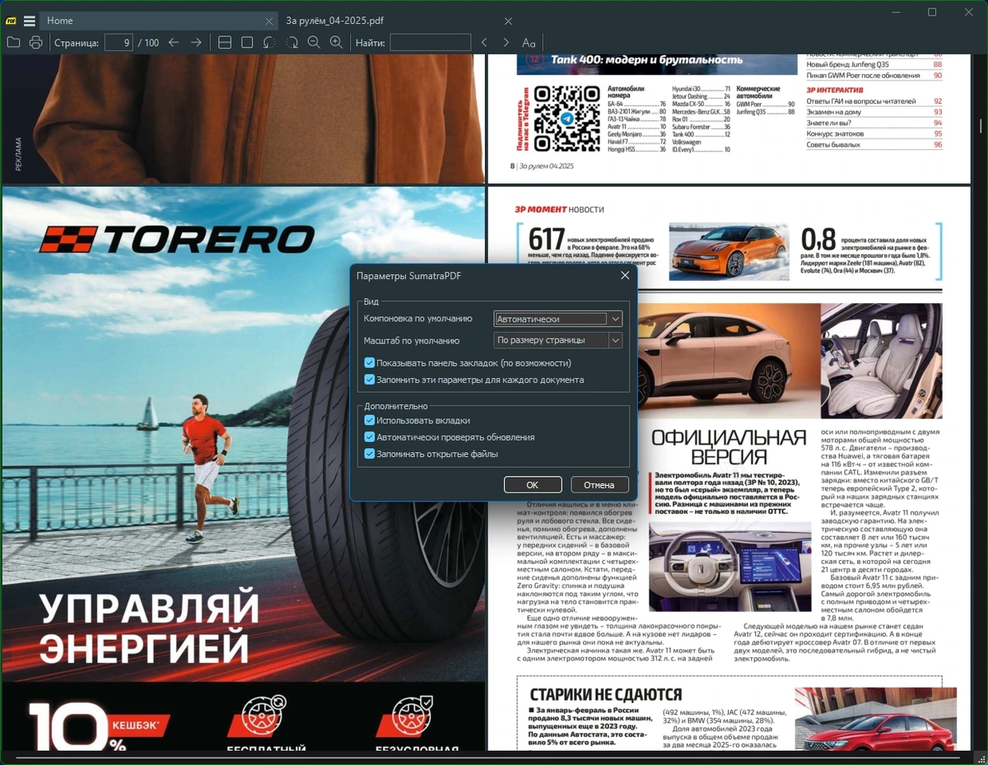This screenshot has height=765, width=988.
Task: Click the white leather seats photo
Action: (x=881, y=360)
